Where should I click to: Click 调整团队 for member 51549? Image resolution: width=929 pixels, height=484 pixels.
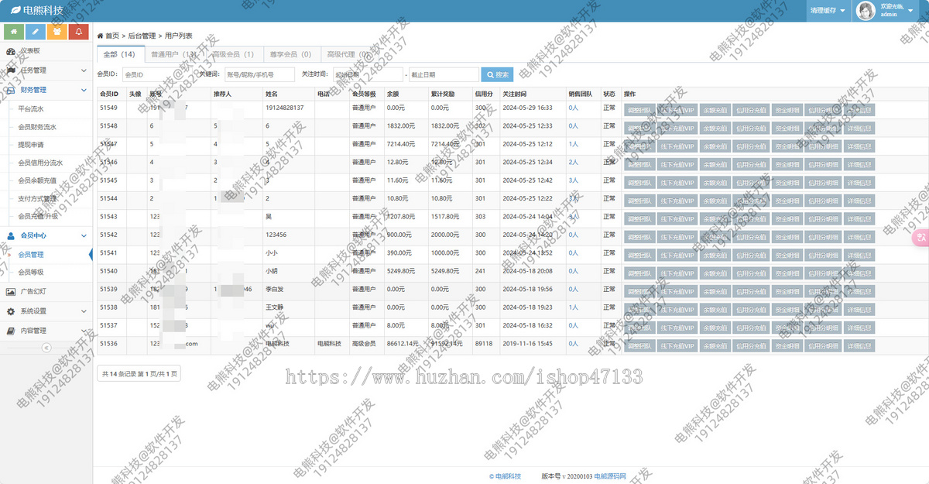(639, 110)
